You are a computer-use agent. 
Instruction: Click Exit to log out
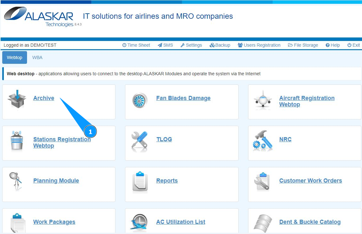[354, 45]
